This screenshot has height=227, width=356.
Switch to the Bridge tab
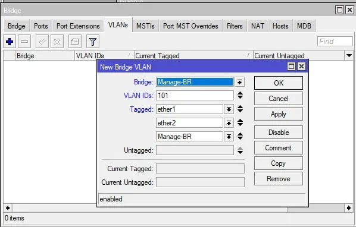(17, 26)
